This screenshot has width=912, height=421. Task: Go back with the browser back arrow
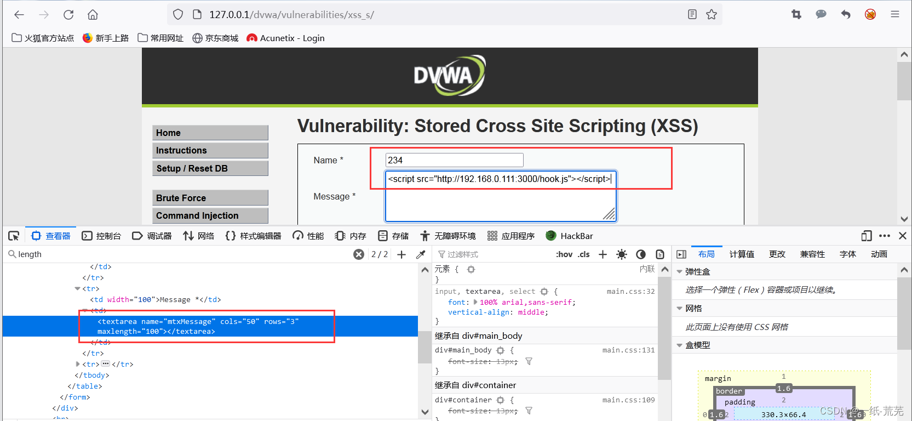19,15
